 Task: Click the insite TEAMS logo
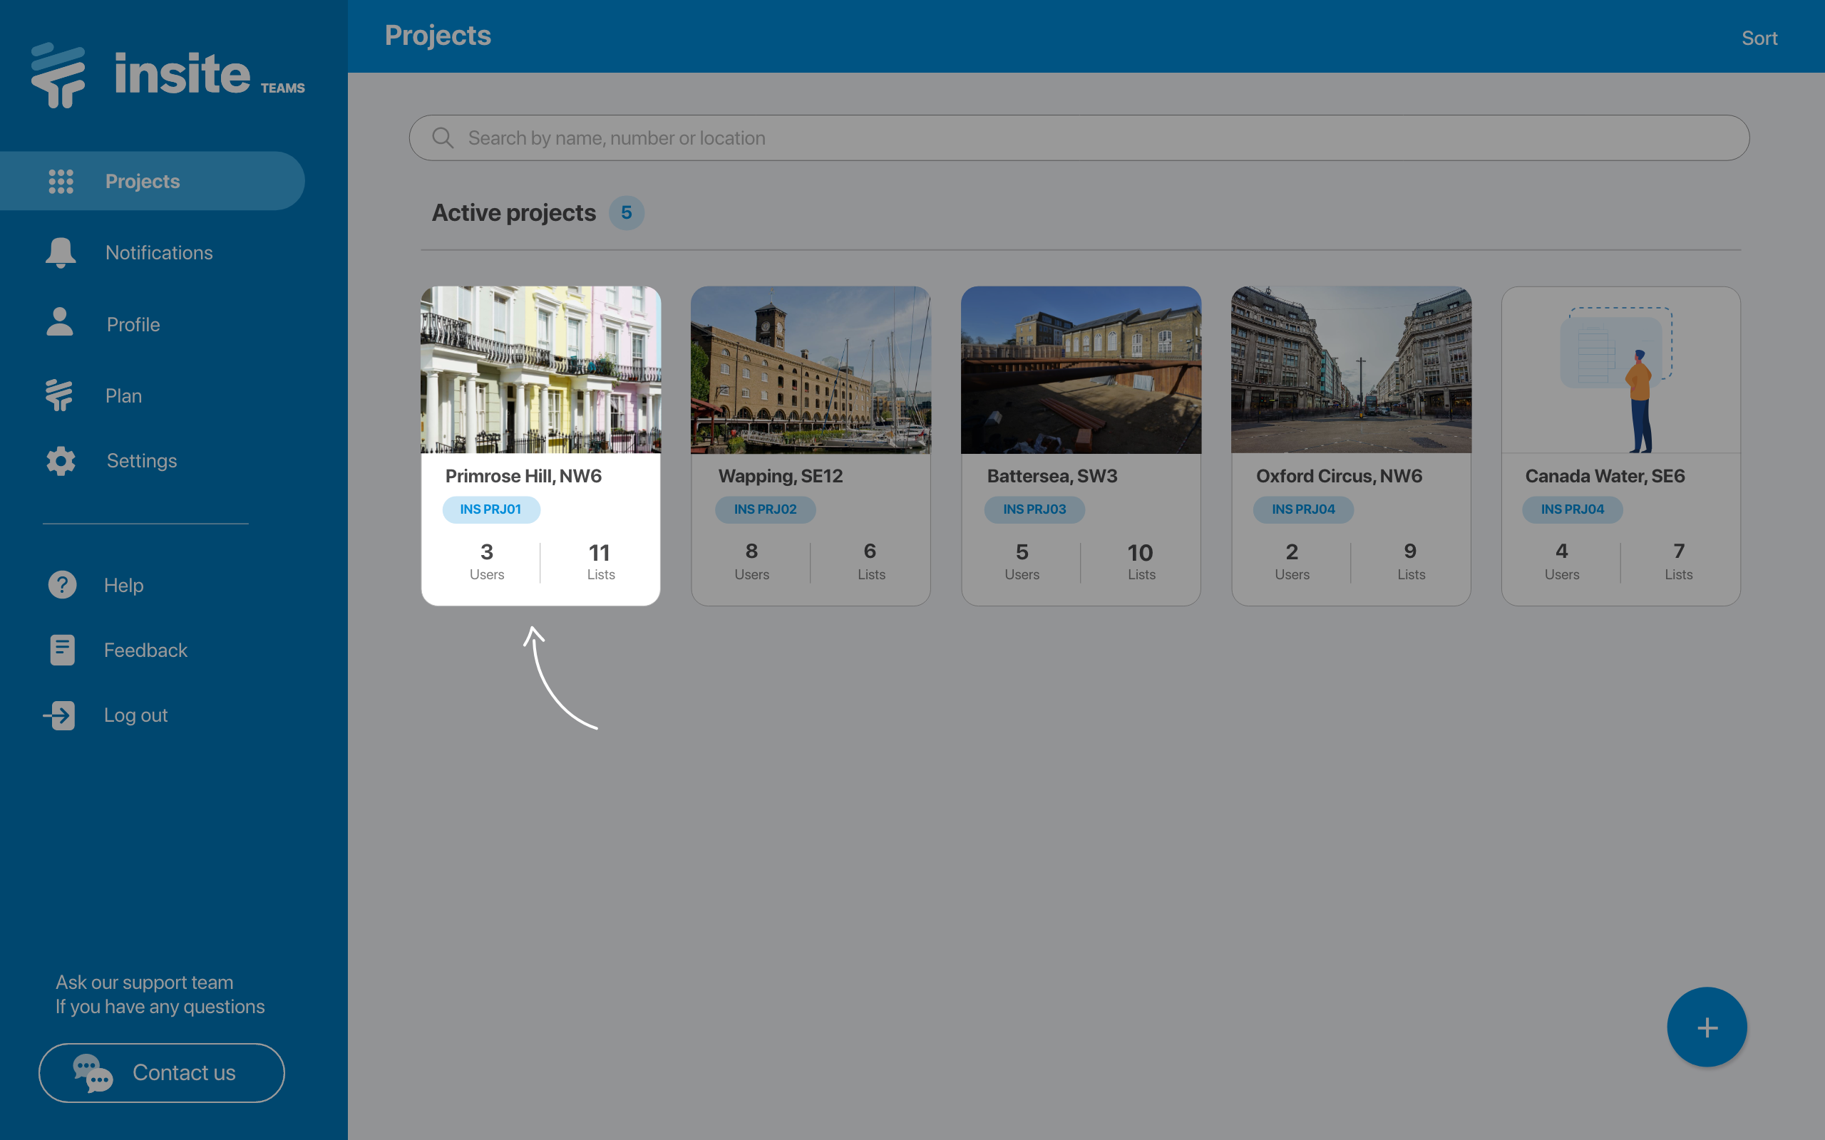point(168,76)
